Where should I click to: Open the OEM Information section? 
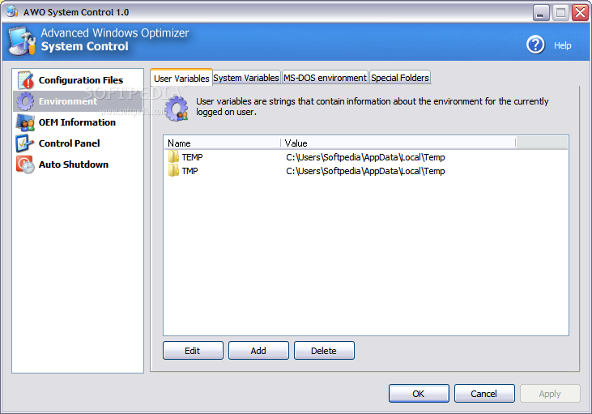[77, 122]
